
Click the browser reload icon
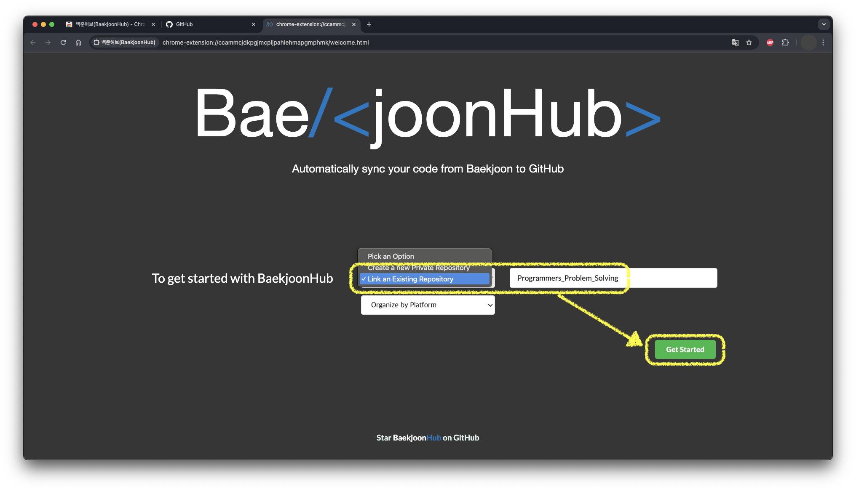tap(63, 42)
